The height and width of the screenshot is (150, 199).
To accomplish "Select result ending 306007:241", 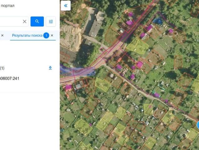I will [x=10, y=78].
